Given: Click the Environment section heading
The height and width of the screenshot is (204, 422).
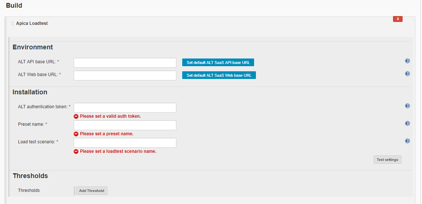Looking at the screenshot, I should click(x=33, y=47).
